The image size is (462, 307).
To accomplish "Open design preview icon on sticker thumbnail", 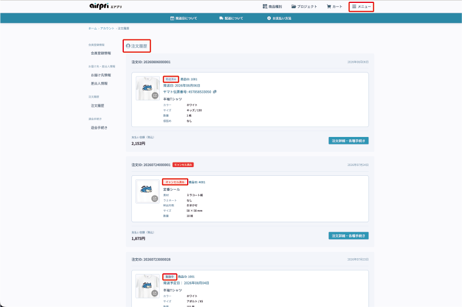I will (x=155, y=198).
